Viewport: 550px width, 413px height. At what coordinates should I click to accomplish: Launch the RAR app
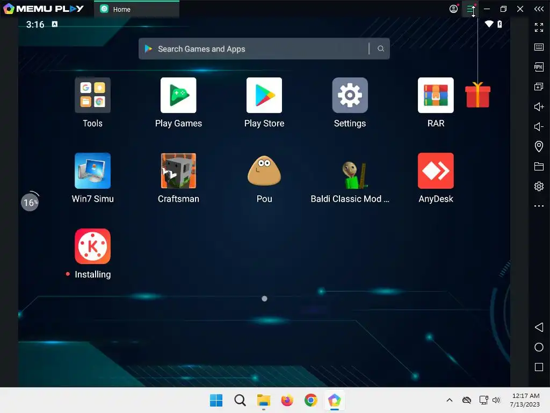click(436, 95)
